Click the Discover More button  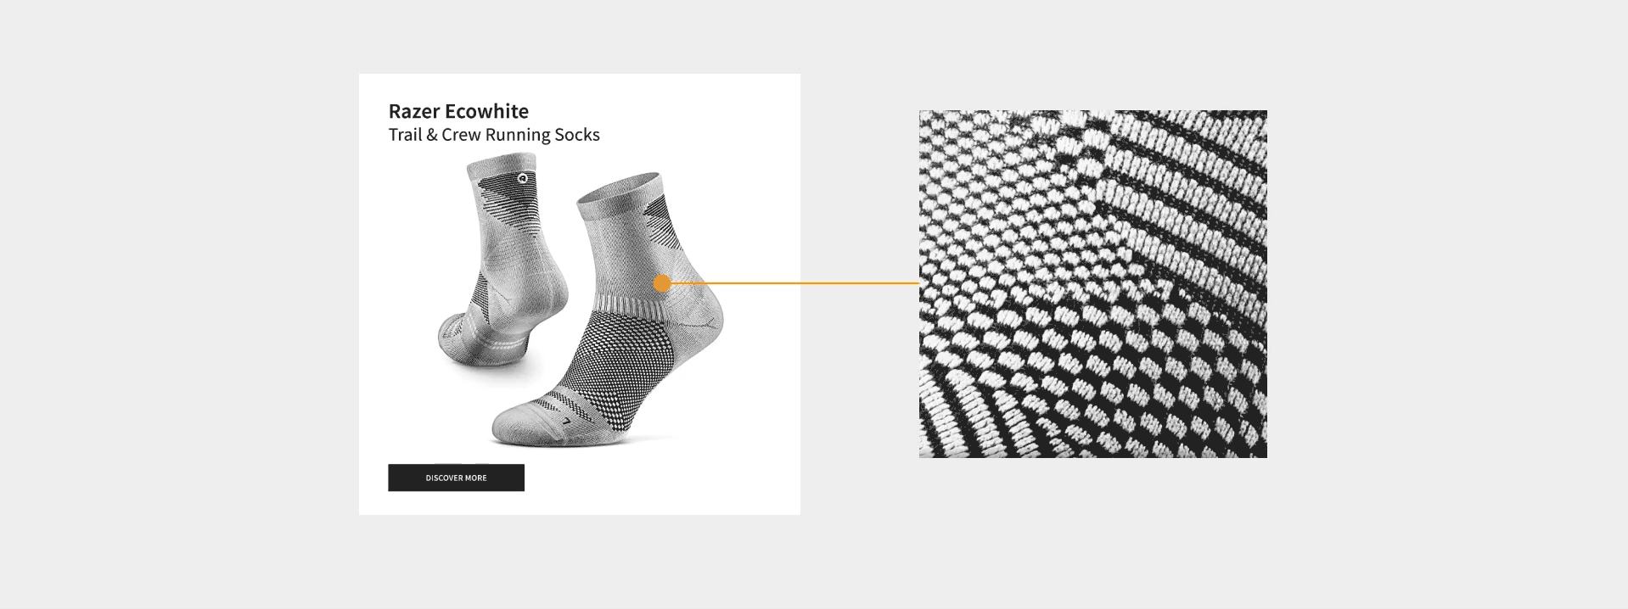coord(456,478)
